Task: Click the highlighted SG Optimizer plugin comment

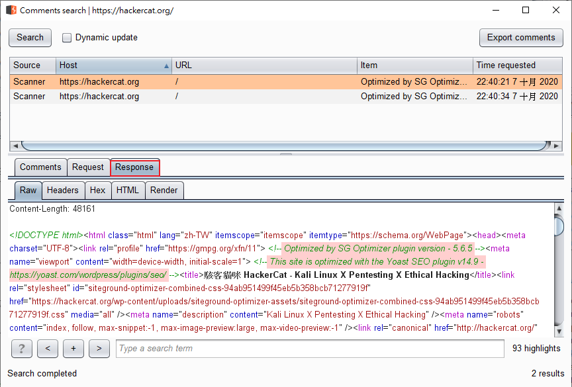Action: pyautogui.click(x=378, y=249)
